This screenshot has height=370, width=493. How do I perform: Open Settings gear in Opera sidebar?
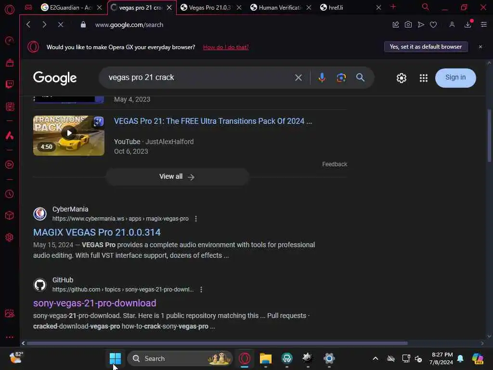tap(10, 237)
